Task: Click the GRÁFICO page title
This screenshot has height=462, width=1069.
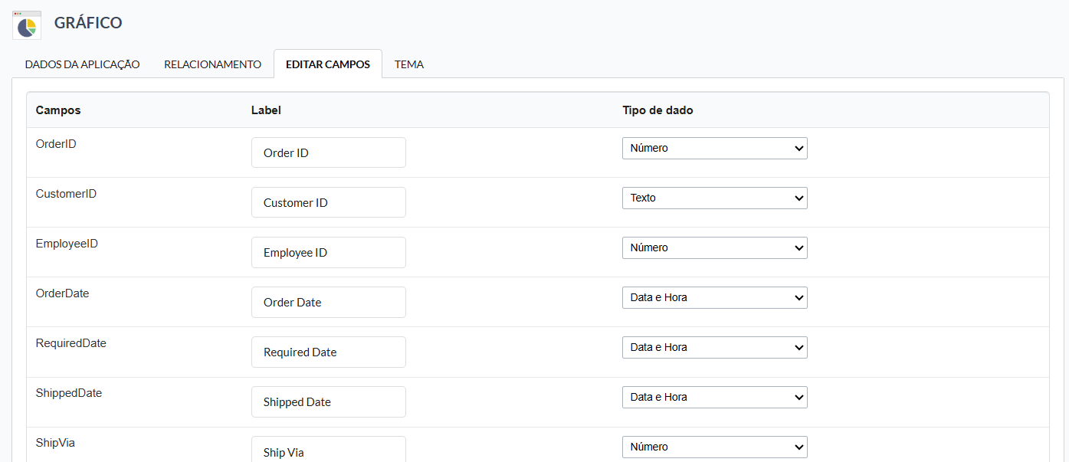Action: pos(88,23)
